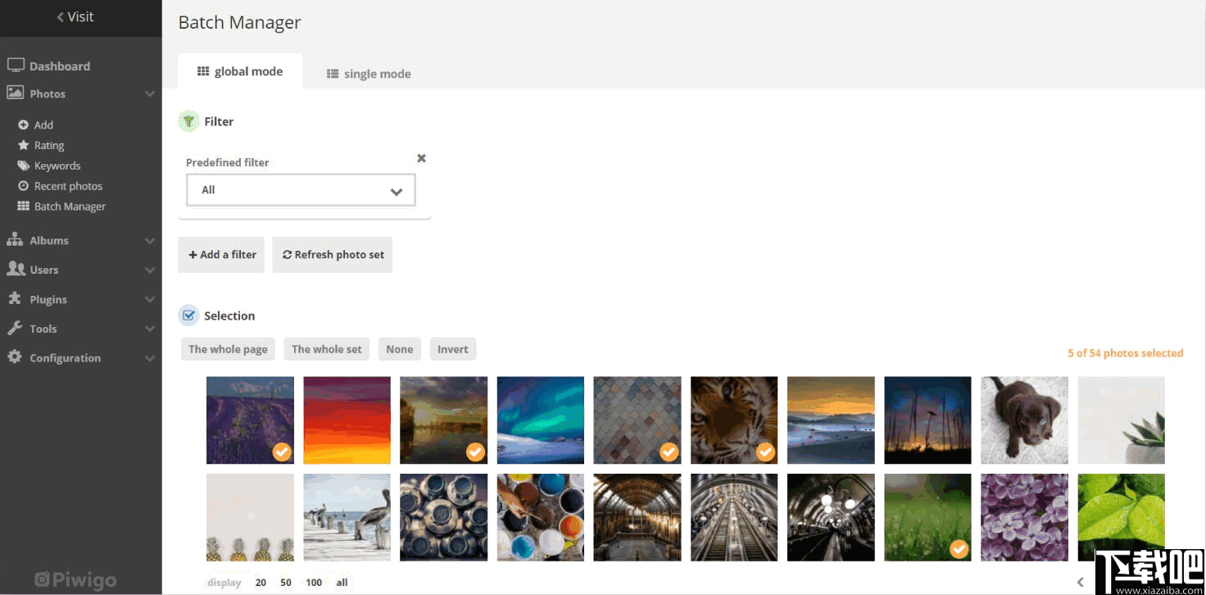Image resolution: width=1206 pixels, height=595 pixels.
Task: Click the back chevron beside Visit
Action: coord(61,17)
